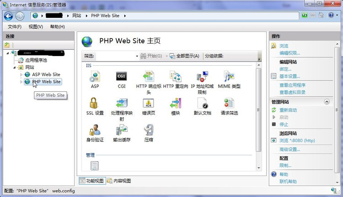Collapse the 管理网站 section

(x=327, y=102)
